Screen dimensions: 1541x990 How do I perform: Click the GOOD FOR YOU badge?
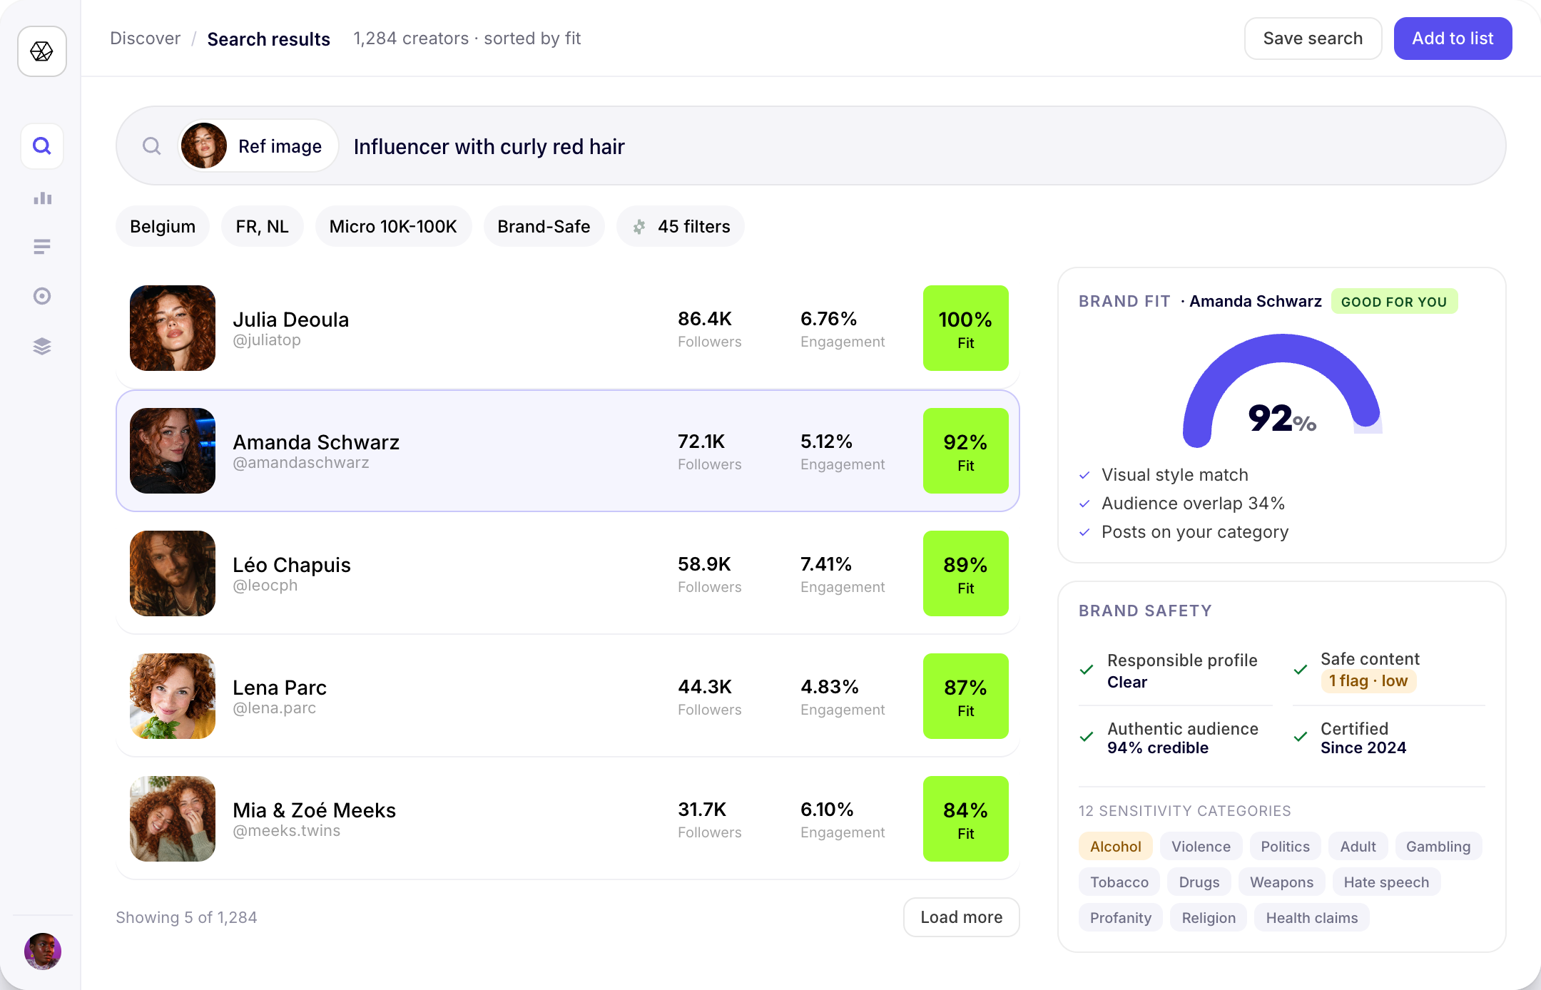click(x=1394, y=302)
